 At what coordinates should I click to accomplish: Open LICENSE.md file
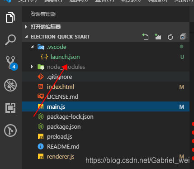105,97
